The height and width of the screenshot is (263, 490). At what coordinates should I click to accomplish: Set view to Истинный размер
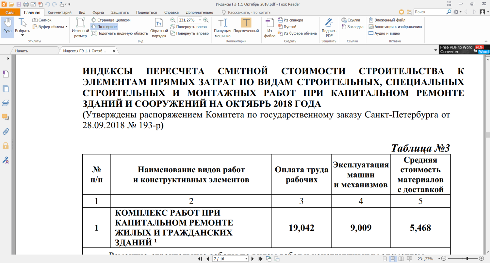point(80,27)
